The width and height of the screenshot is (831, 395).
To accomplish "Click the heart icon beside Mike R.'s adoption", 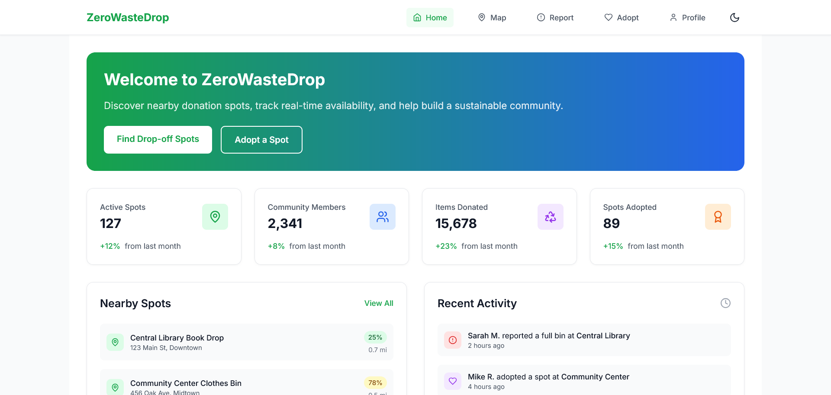I will (x=453, y=381).
